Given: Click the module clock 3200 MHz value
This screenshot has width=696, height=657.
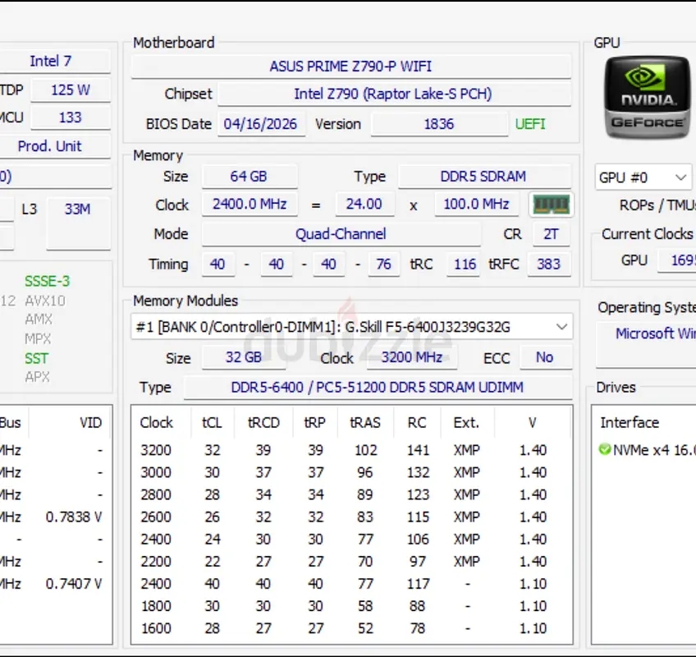Looking at the screenshot, I should tap(412, 357).
